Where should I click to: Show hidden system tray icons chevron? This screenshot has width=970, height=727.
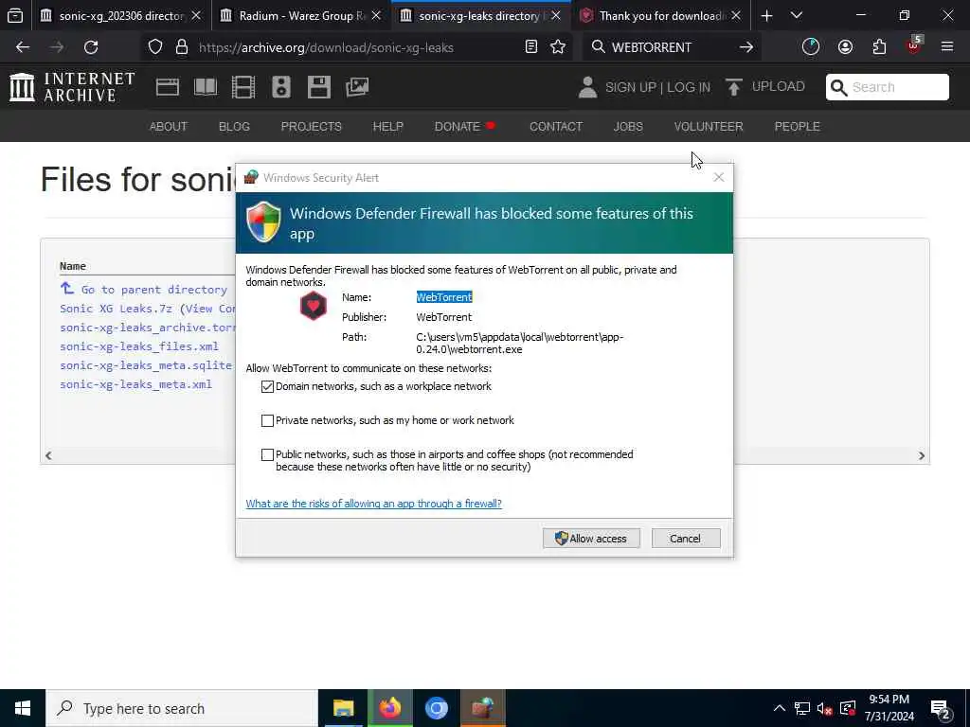pos(780,708)
